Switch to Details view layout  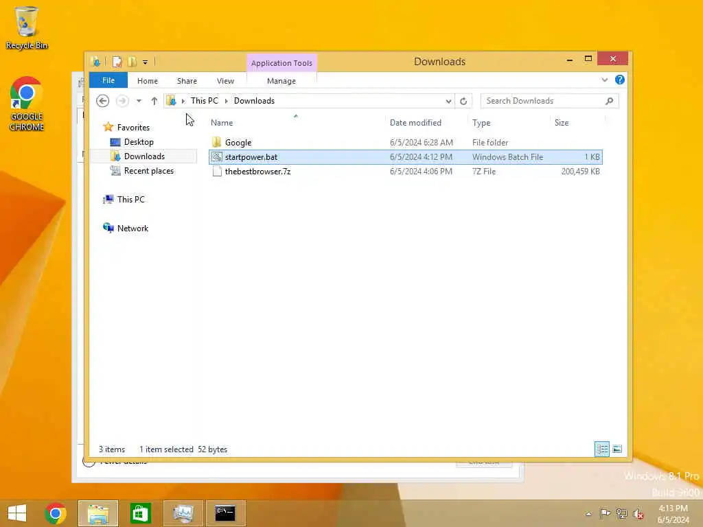click(x=602, y=449)
